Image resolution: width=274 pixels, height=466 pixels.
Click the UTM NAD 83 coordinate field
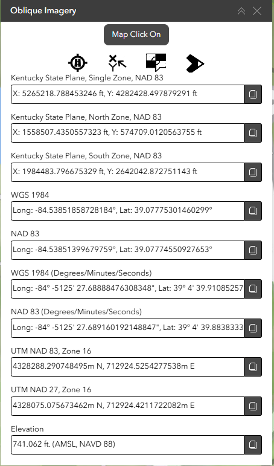(128, 367)
